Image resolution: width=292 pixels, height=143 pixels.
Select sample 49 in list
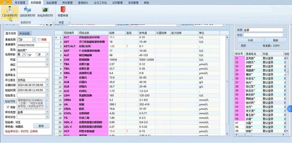click(260, 131)
